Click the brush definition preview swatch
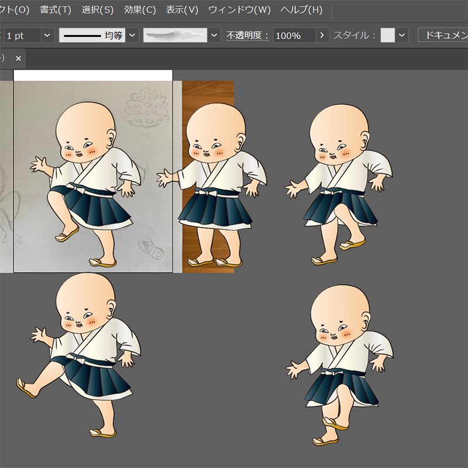Screen dimensions: 468x468 click(x=175, y=36)
